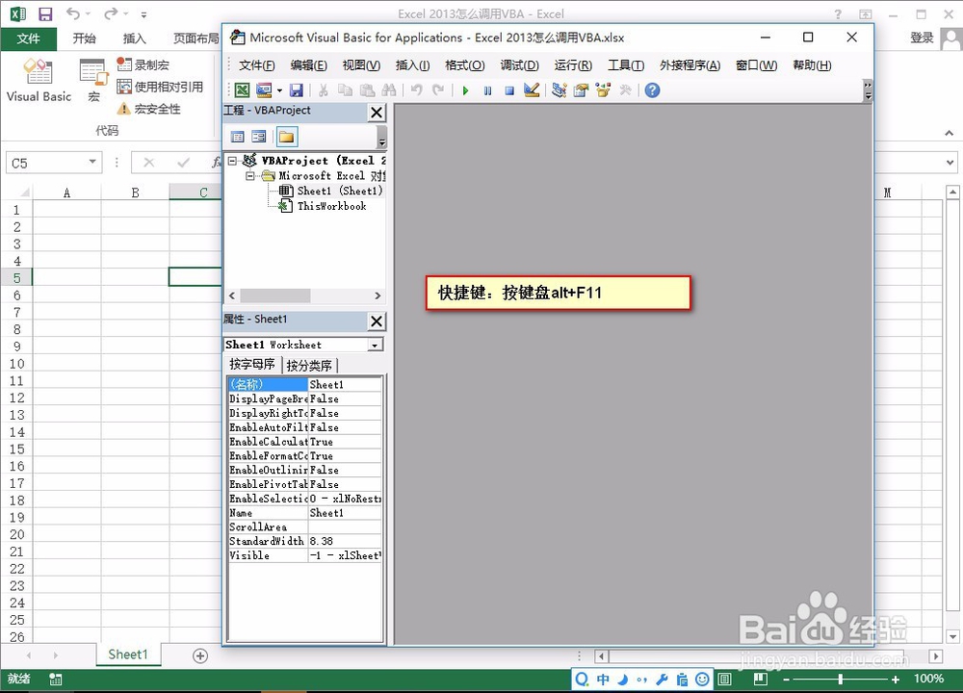The height and width of the screenshot is (693, 963).
Task: Open the Sheet1 Worksheet object dropdown
Action: pyautogui.click(x=375, y=345)
